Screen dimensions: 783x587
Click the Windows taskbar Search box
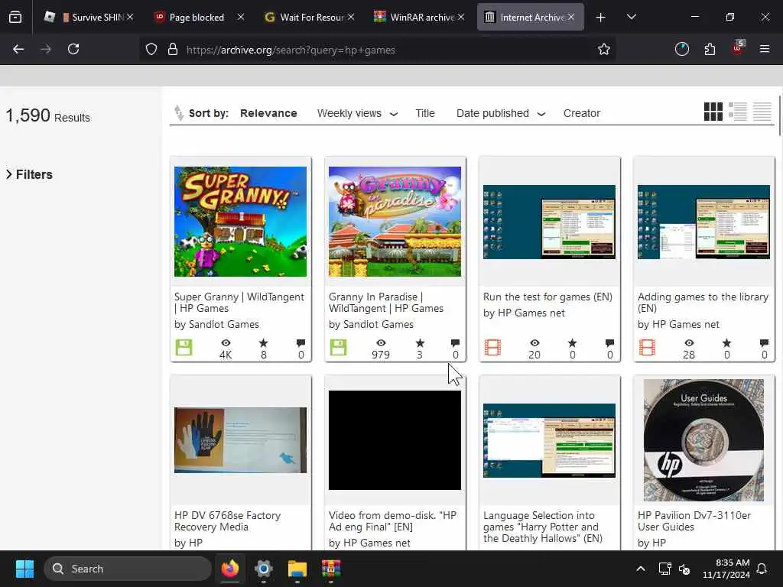(x=128, y=569)
